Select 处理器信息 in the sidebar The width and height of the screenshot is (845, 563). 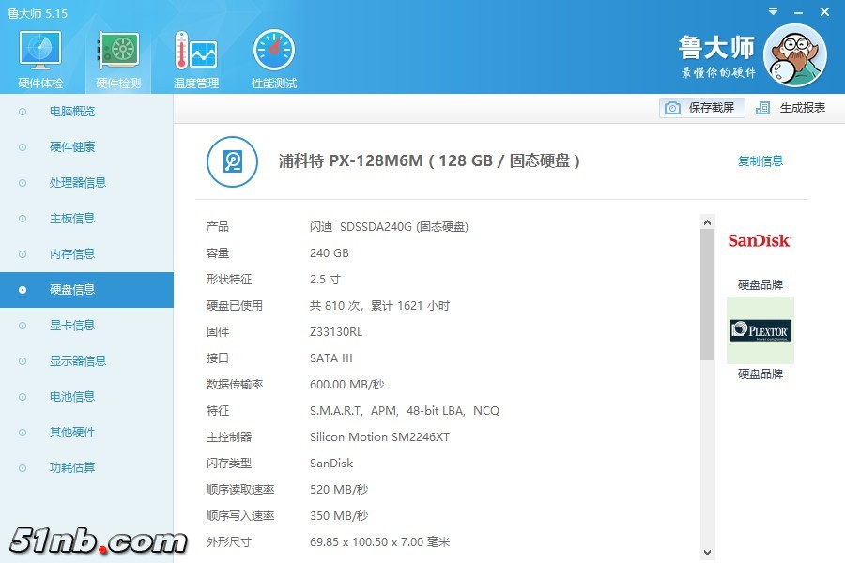(86, 183)
